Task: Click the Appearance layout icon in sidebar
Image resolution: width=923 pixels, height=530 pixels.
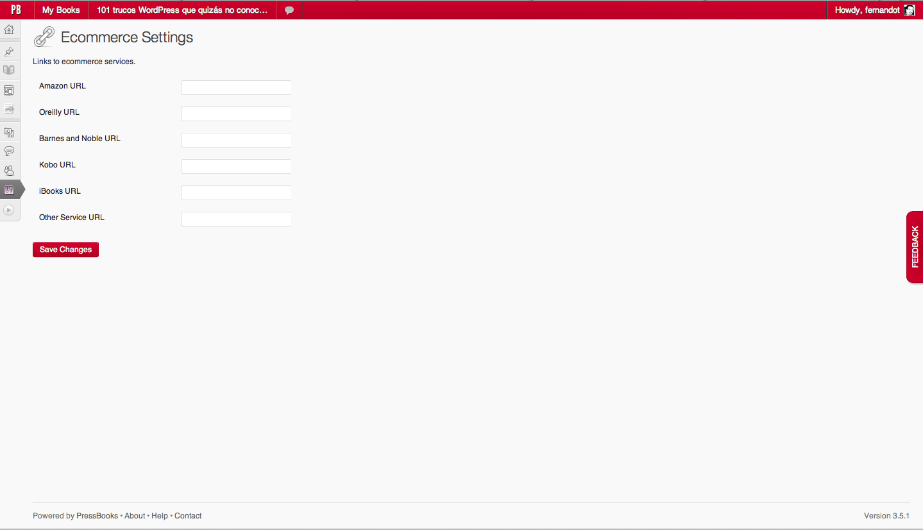Action: [x=9, y=90]
